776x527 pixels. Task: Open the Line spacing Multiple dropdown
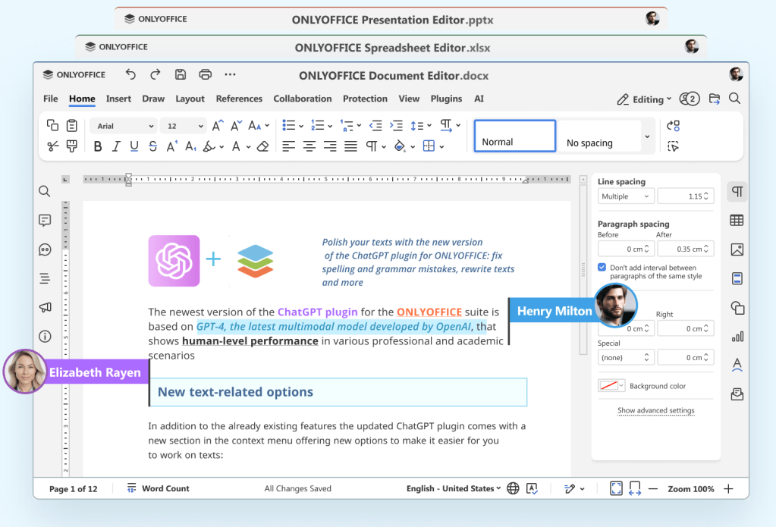point(625,196)
